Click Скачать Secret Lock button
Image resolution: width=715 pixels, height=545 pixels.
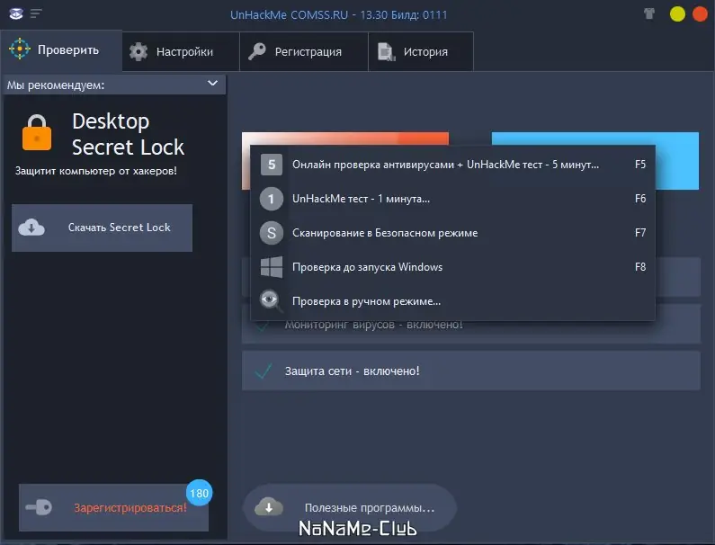pos(103,228)
